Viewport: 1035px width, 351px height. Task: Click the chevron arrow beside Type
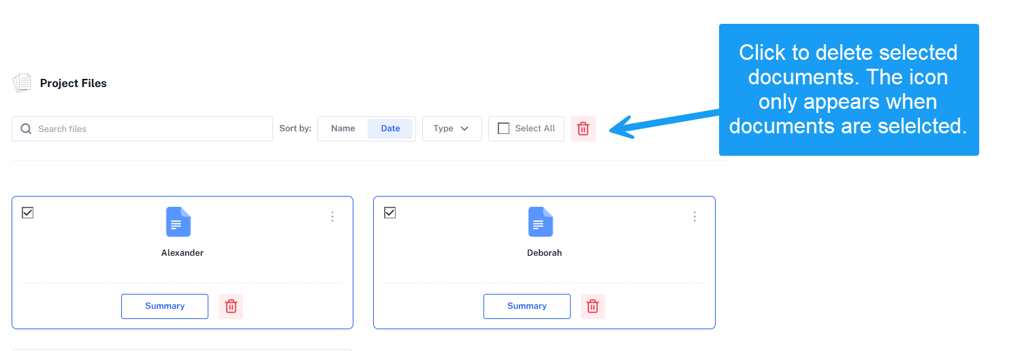click(x=464, y=129)
